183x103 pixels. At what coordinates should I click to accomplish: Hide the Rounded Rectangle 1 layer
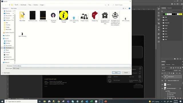[162, 88]
